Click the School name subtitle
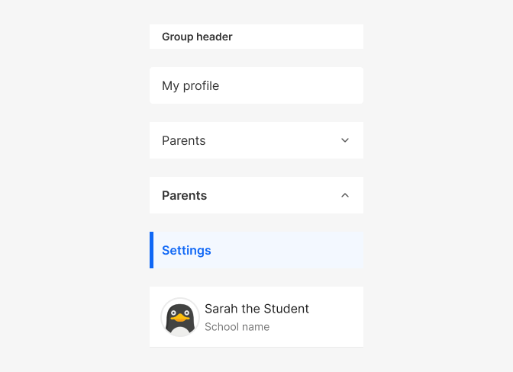This screenshot has width=513, height=372. (237, 327)
